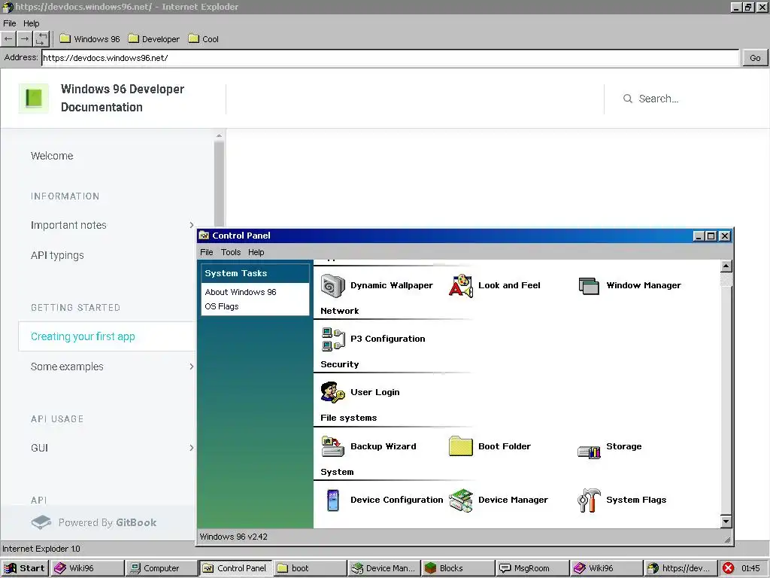
Task: Click the File systems section heading
Action: pyautogui.click(x=349, y=418)
